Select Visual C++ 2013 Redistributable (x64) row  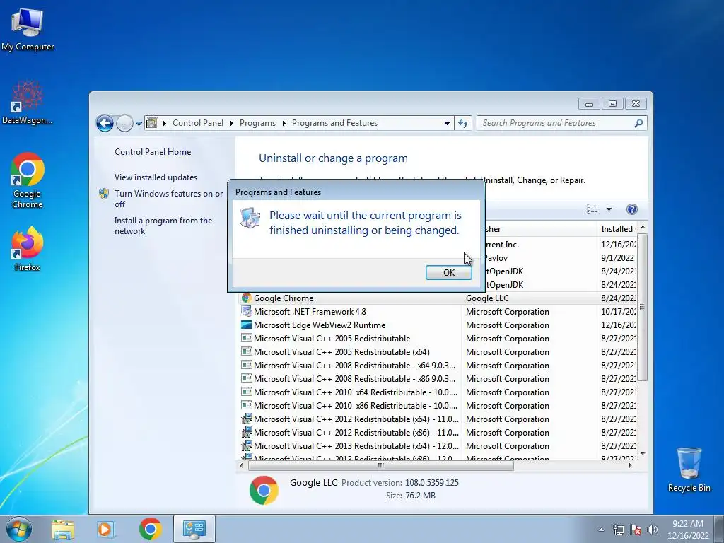(438, 445)
